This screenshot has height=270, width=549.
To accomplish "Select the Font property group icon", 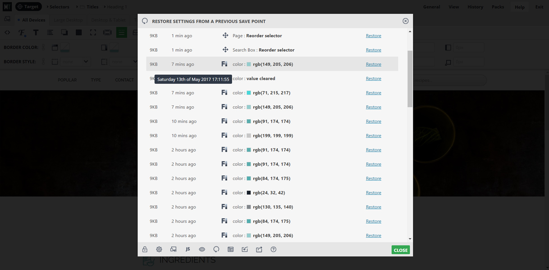I will (22, 32).
